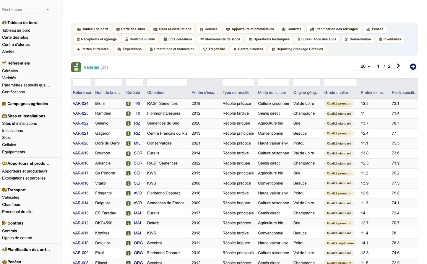Switch to the Carte des silos tab
Image resolution: width=427 pixels, height=264 pixels.
130,29
